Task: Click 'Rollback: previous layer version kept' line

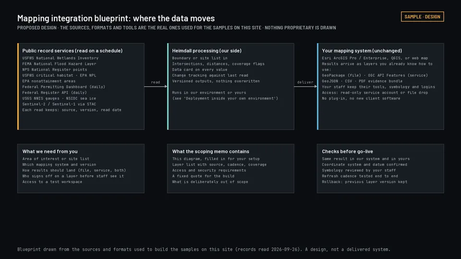Action: [x=364, y=182]
